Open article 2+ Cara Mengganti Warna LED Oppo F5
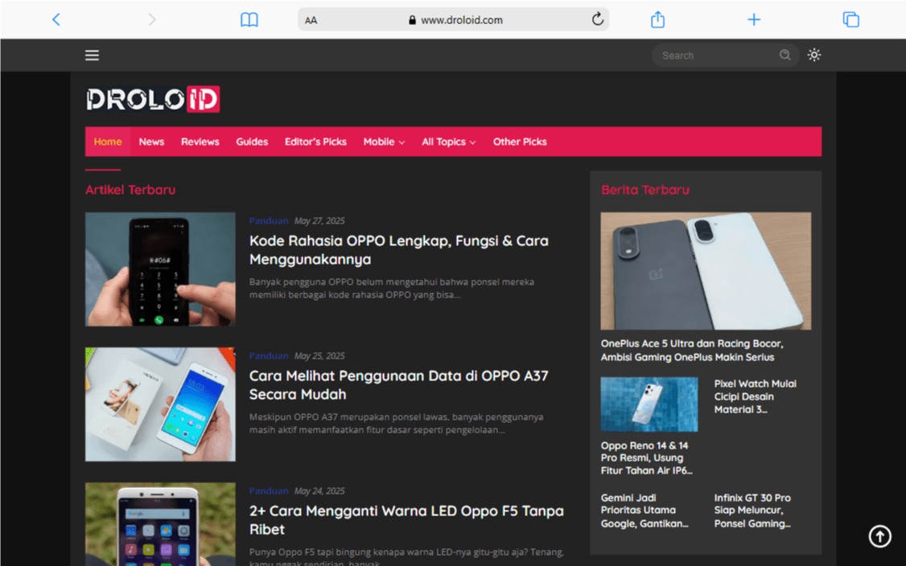This screenshot has height=566, width=906. tap(406, 520)
